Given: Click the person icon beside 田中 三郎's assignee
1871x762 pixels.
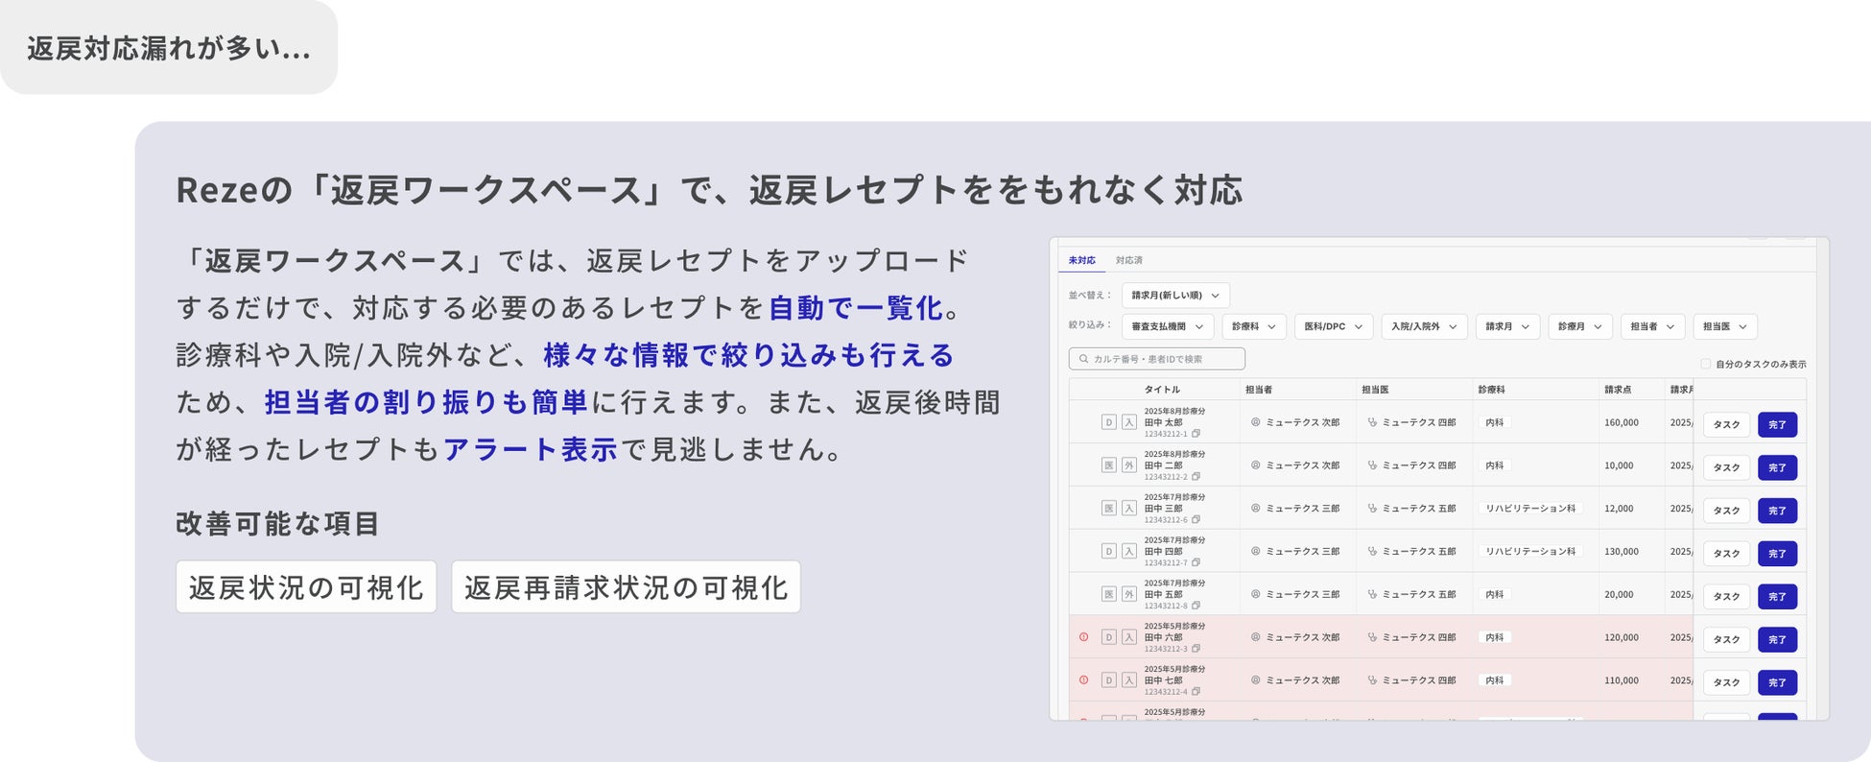Looking at the screenshot, I should (1255, 509).
